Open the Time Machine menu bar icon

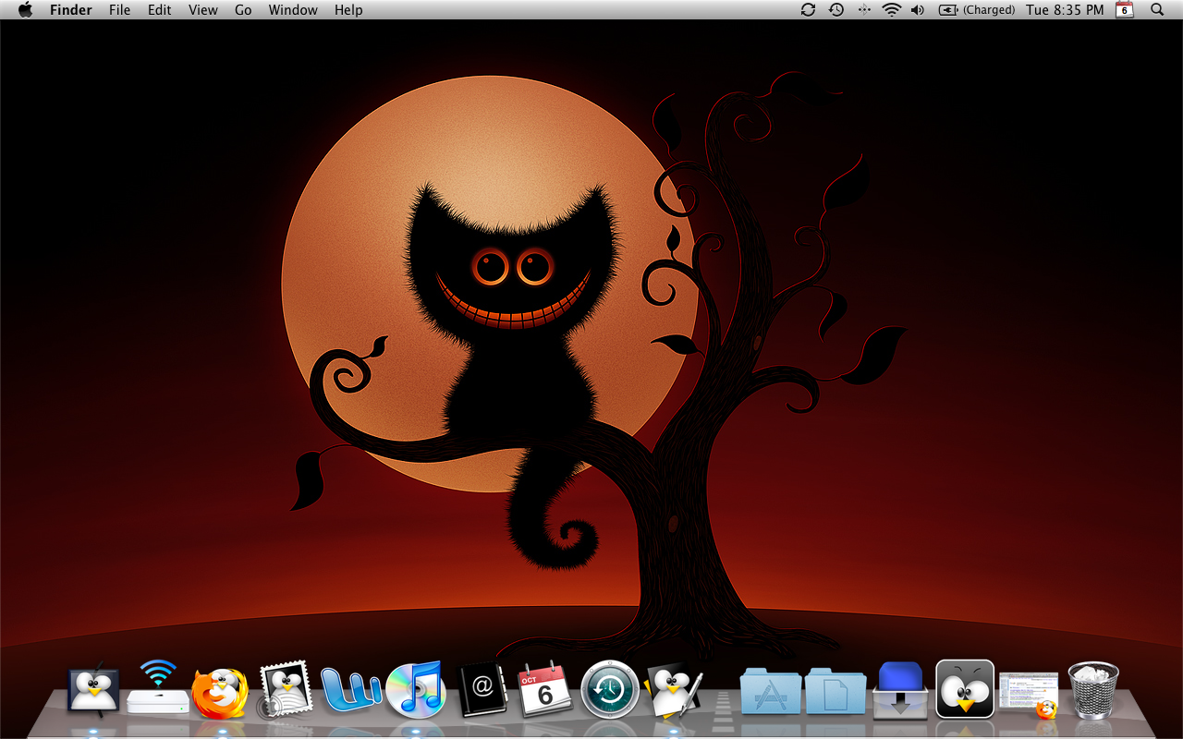point(836,10)
